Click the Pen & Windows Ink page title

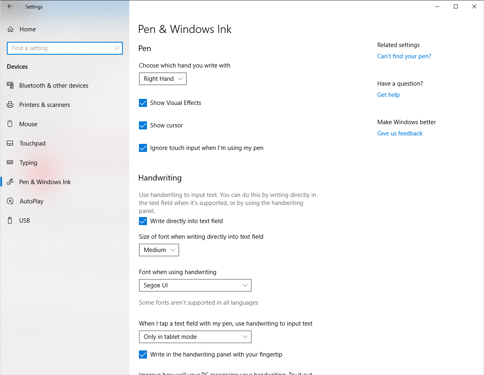(185, 29)
